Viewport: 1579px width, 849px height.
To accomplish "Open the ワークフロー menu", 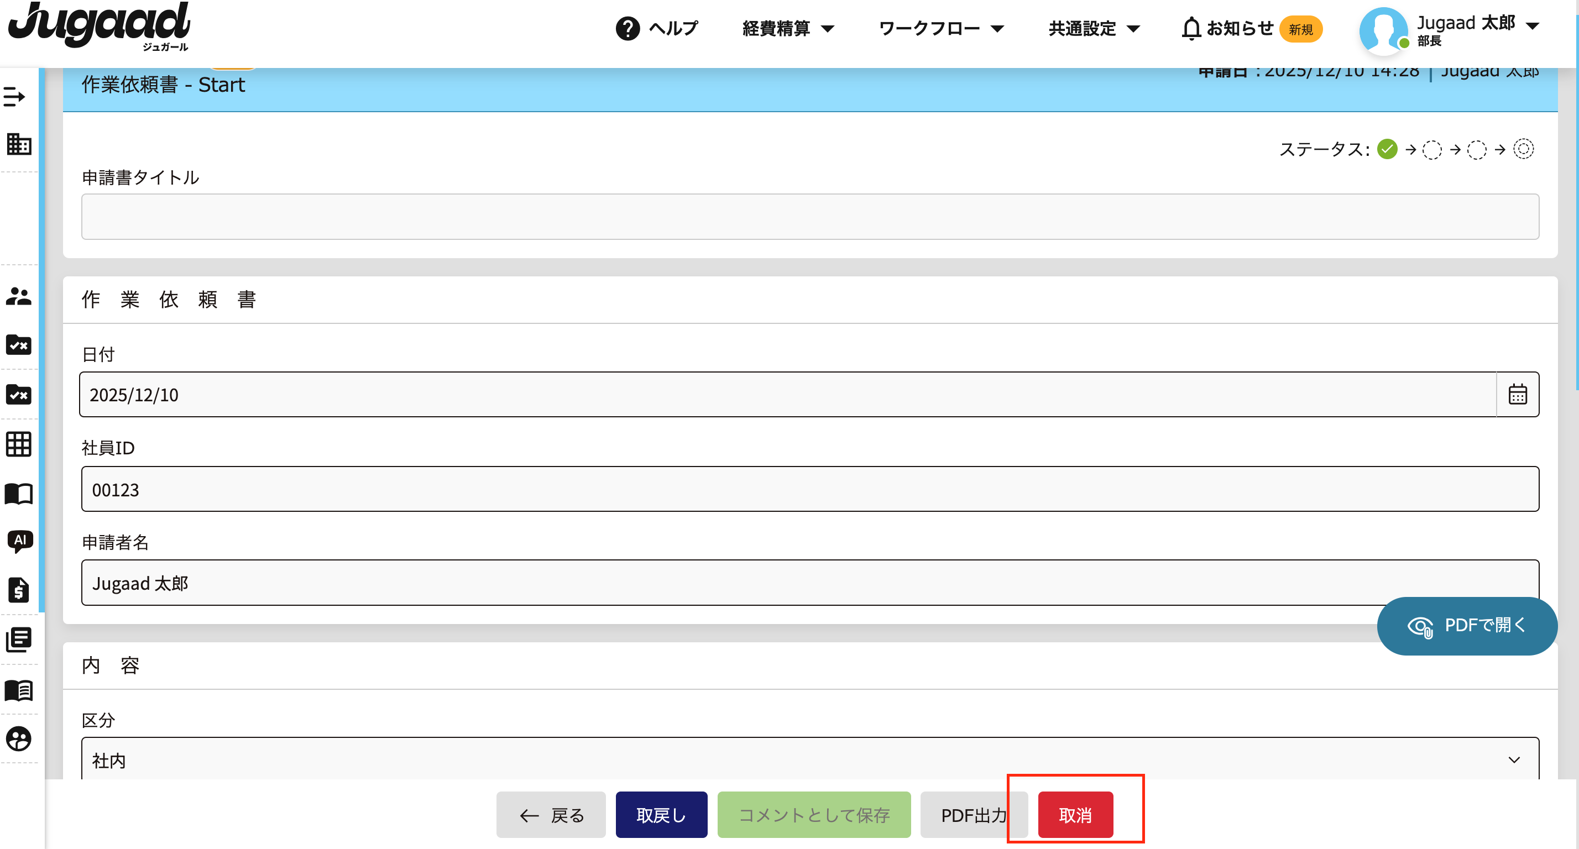I will [941, 29].
